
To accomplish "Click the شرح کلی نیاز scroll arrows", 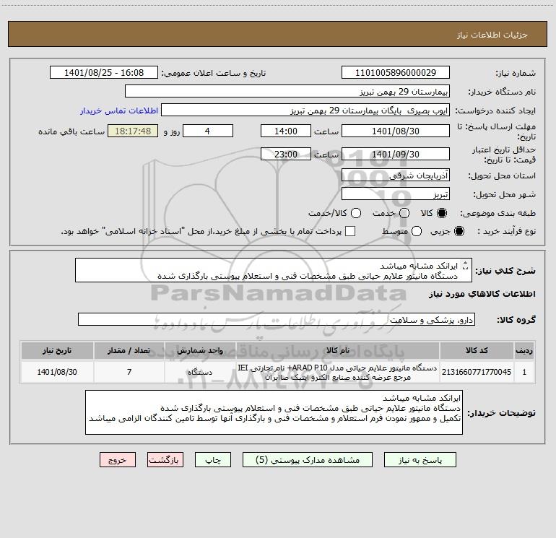I will (x=466, y=265).
